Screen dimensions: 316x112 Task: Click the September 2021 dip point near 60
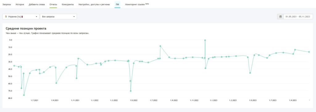(56, 83)
